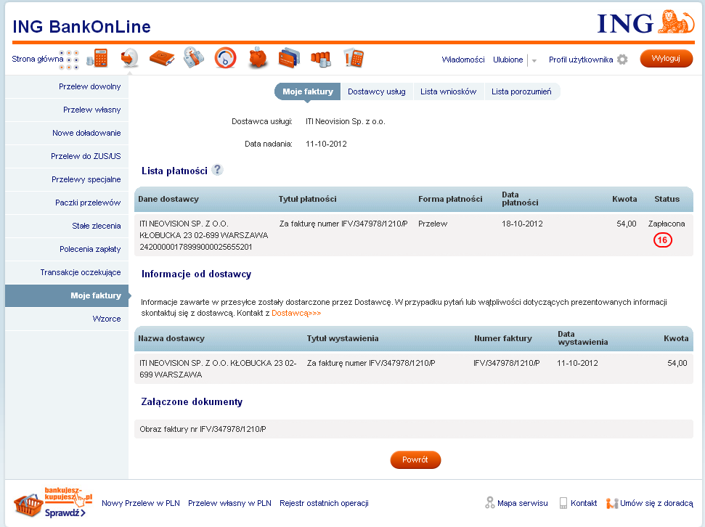This screenshot has width=705, height=527.
Task: Open the Mapa serwisu link
Action: tap(523, 503)
